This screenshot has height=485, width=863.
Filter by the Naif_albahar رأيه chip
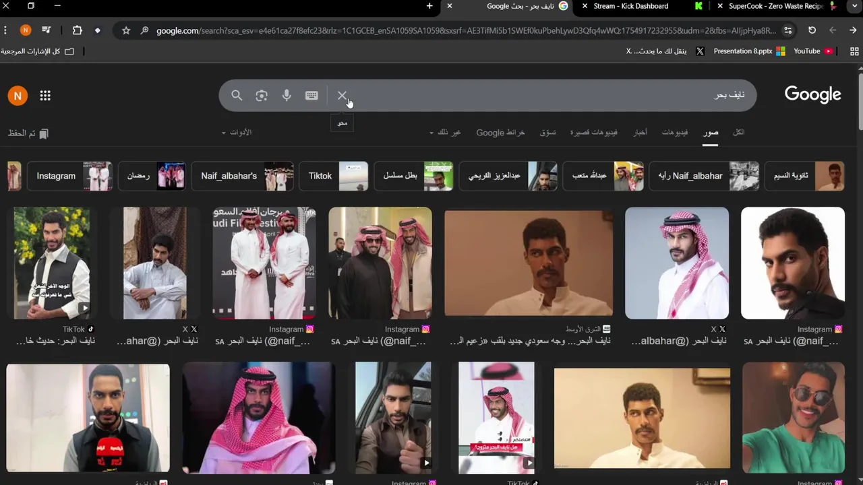click(x=704, y=176)
